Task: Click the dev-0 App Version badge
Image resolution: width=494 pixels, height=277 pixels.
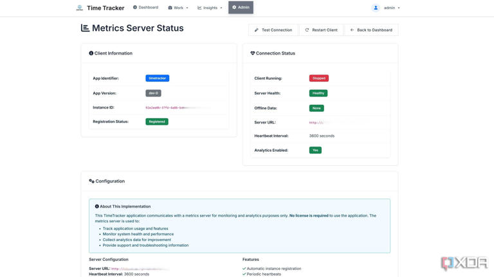Action: [x=153, y=93]
